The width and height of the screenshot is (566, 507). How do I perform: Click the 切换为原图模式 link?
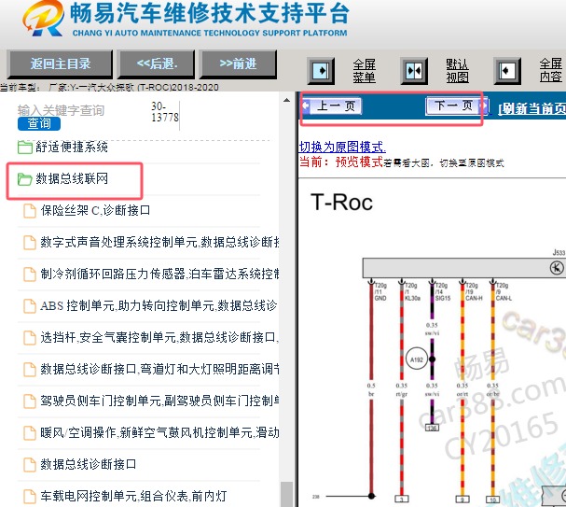(x=342, y=148)
